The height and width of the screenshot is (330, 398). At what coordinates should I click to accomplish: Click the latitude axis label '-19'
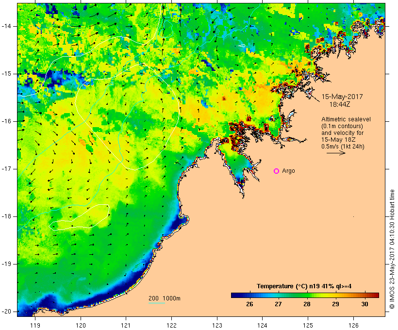(6, 264)
